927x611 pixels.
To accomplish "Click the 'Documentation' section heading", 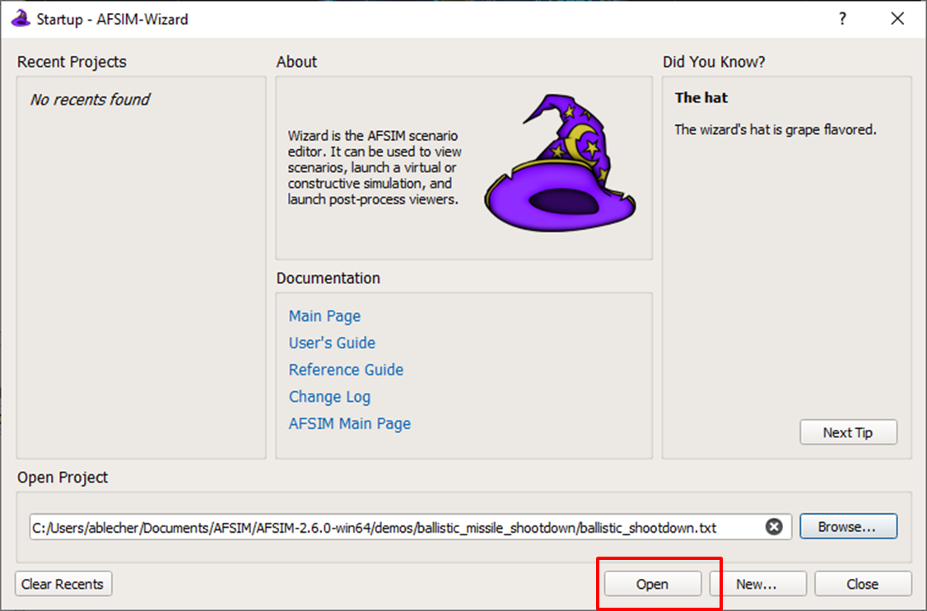I will click(328, 278).
